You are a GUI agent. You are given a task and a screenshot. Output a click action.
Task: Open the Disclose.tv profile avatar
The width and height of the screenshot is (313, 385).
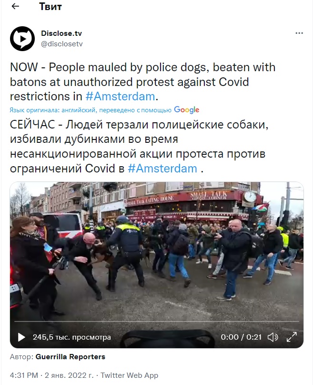point(22,39)
